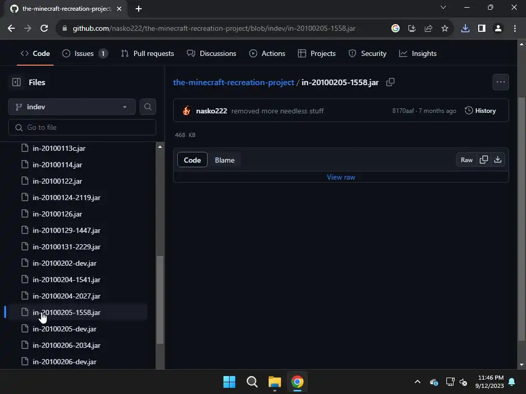Click the browser address bar
526x394 pixels.
(214, 28)
